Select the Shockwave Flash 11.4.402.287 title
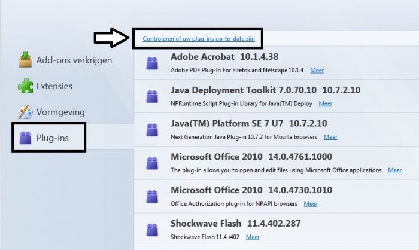 [x=236, y=224]
